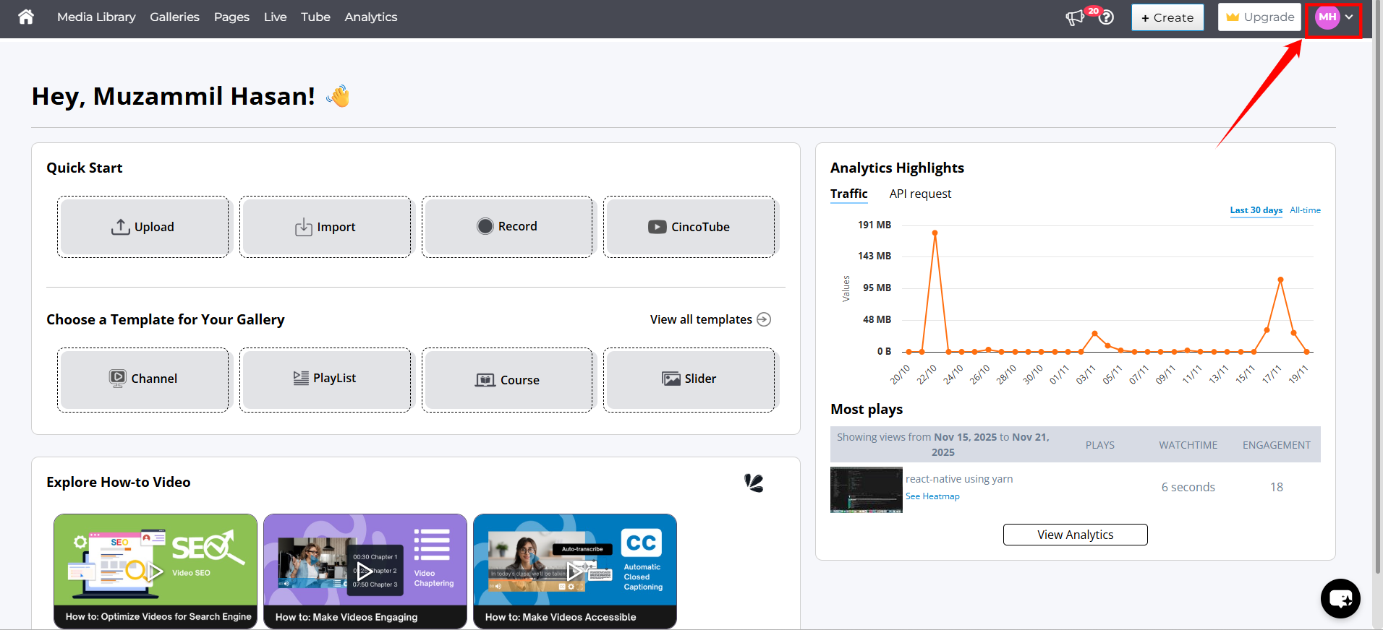The height and width of the screenshot is (630, 1383).
Task: Click the CincoTube quick start button
Action: click(689, 227)
